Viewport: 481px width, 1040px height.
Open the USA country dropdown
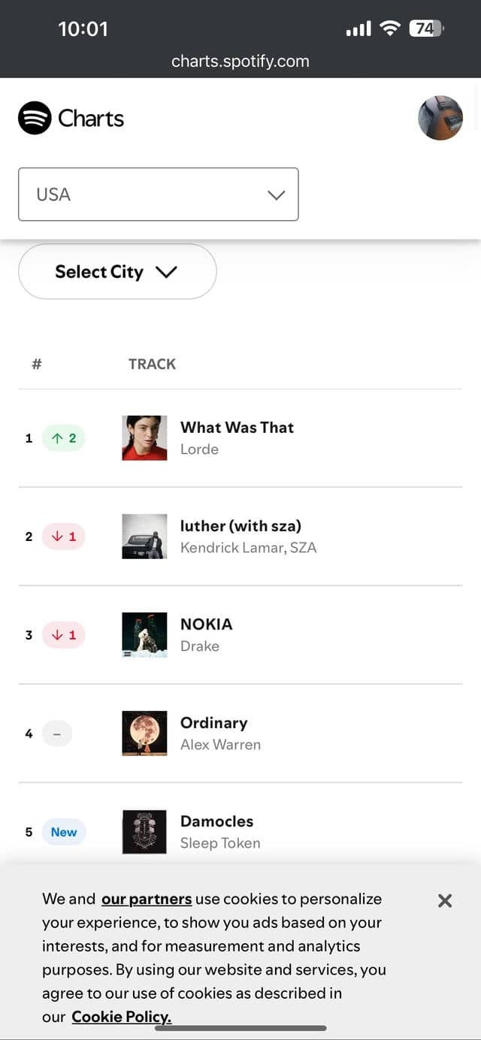coord(159,195)
